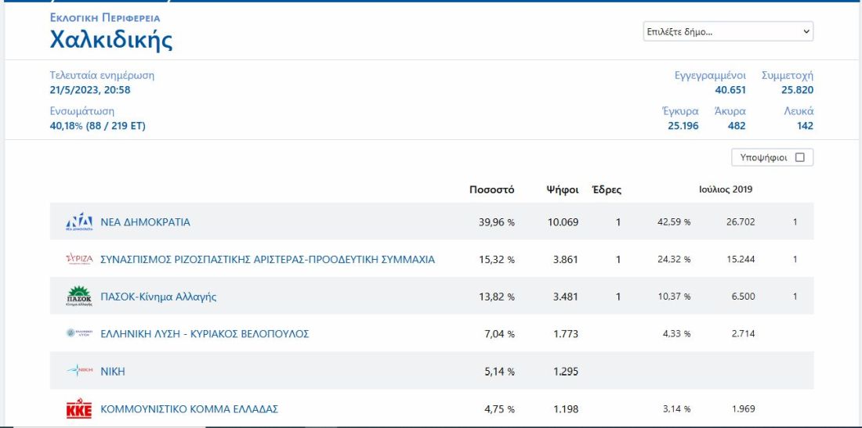Image resolution: width=862 pixels, height=428 pixels.
Task: Click the Άκυρα value 482
Action: (x=737, y=126)
